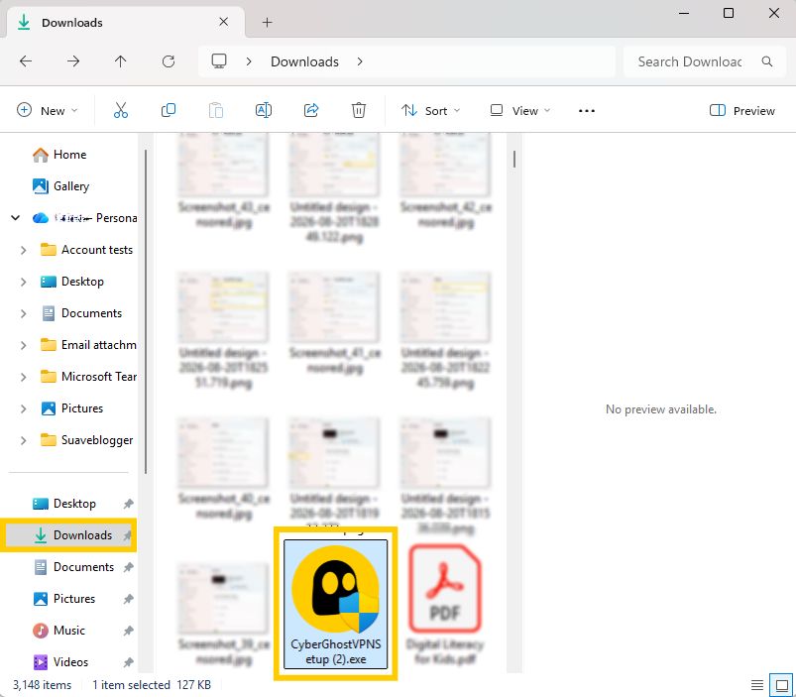Open pinned Videos quick access item

coord(60,662)
